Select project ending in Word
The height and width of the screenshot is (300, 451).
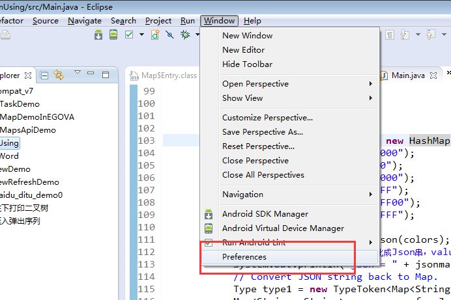(x=9, y=156)
